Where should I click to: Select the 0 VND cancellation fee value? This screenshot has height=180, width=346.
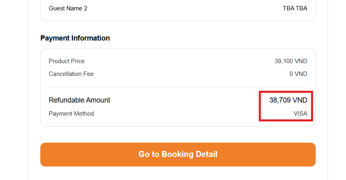pos(299,74)
